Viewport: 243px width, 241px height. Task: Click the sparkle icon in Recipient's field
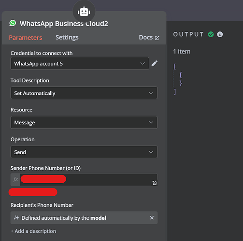tap(16, 218)
